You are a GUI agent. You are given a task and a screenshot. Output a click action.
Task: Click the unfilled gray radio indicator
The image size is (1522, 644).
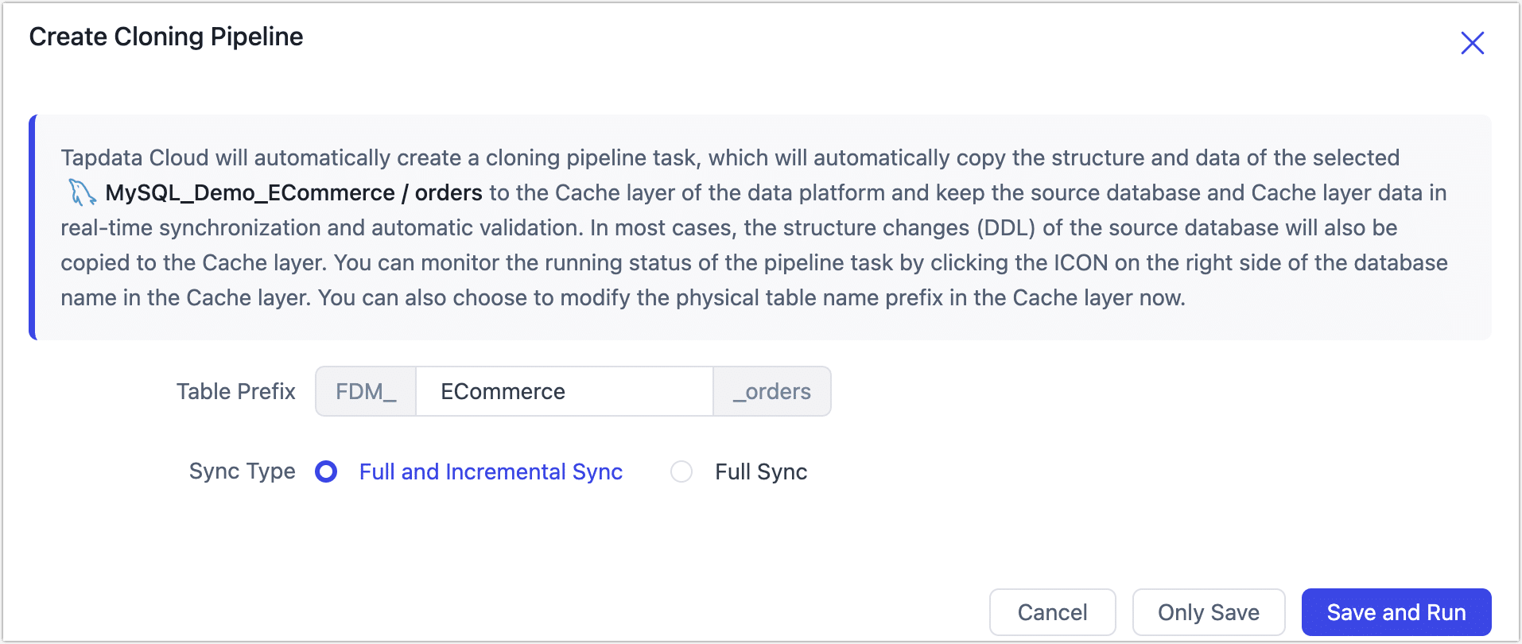pyautogui.click(x=681, y=471)
